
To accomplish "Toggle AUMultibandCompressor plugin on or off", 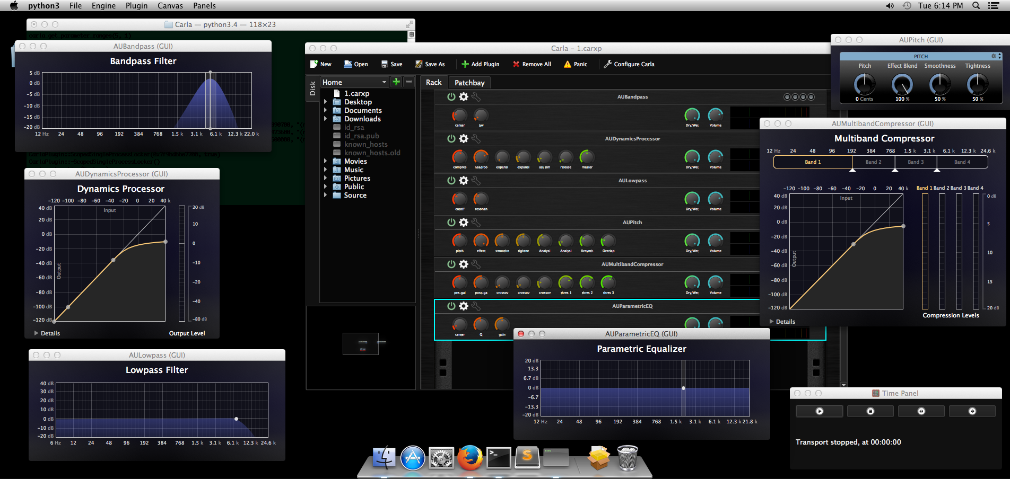I will pos(451,264).
